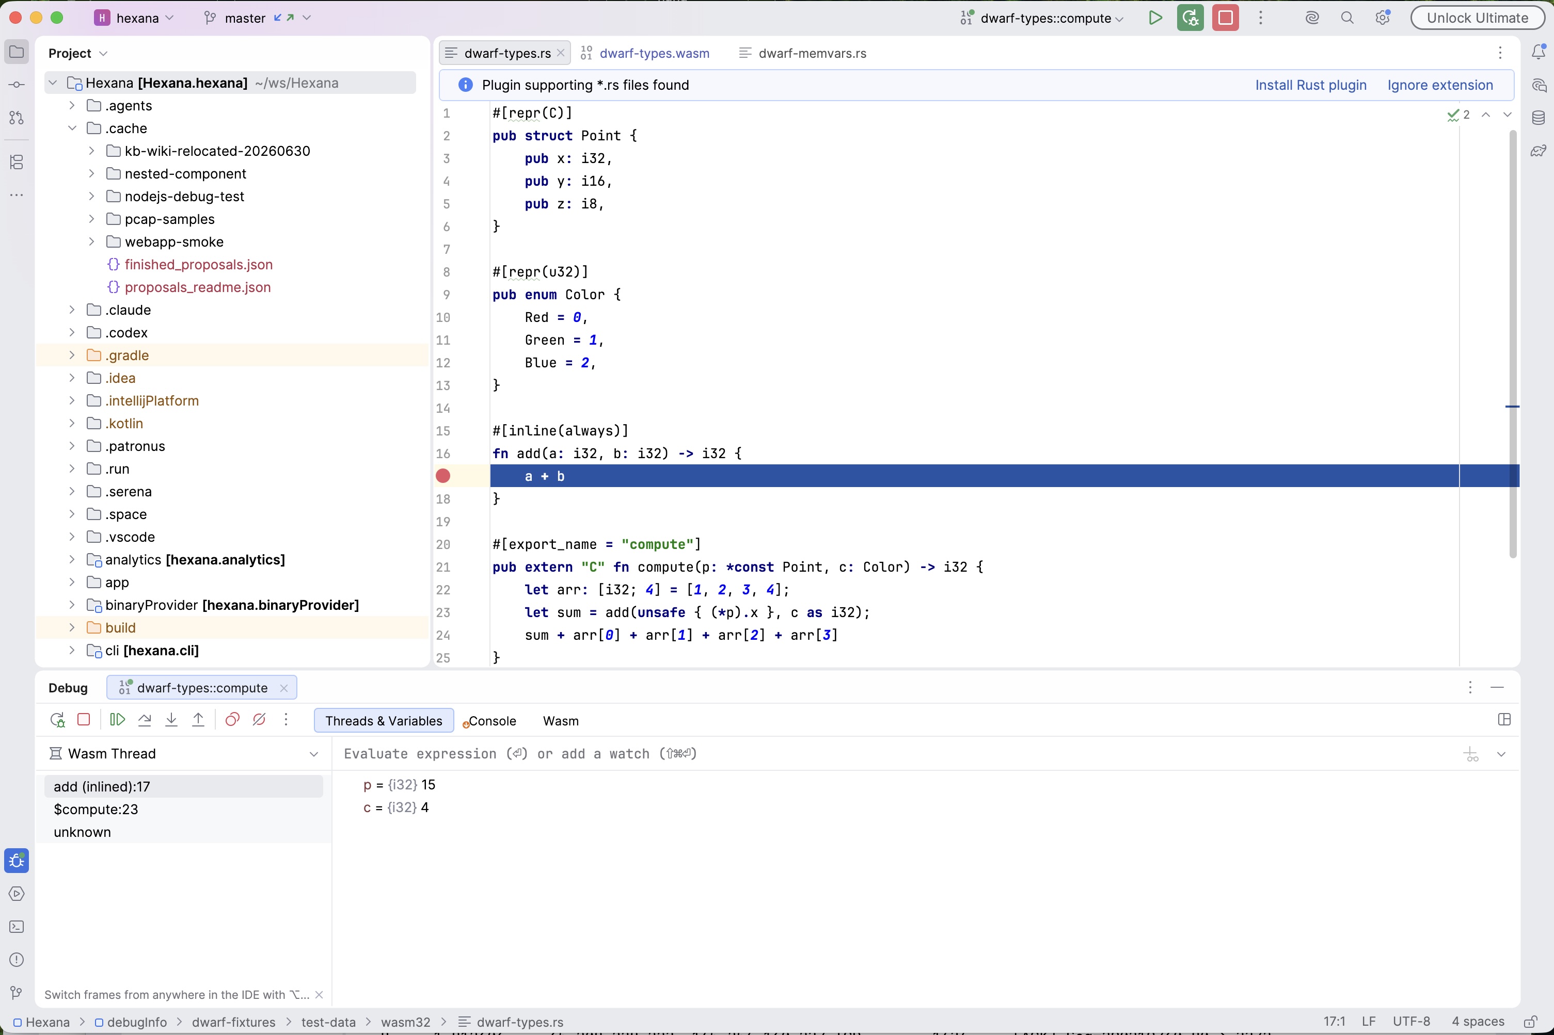Viewport: 1554px width, 1035px height.
Task: Select finished_proposals.json file
Action: (198, 265)
